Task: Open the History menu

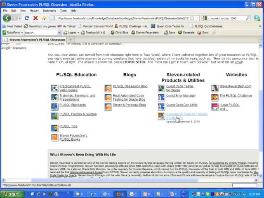Action: tap(34, 11)
